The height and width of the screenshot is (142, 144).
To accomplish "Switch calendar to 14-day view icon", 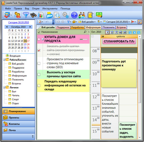I will pos(120,32).
